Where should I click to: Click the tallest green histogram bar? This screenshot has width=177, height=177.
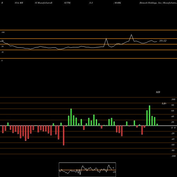[149, 115]
